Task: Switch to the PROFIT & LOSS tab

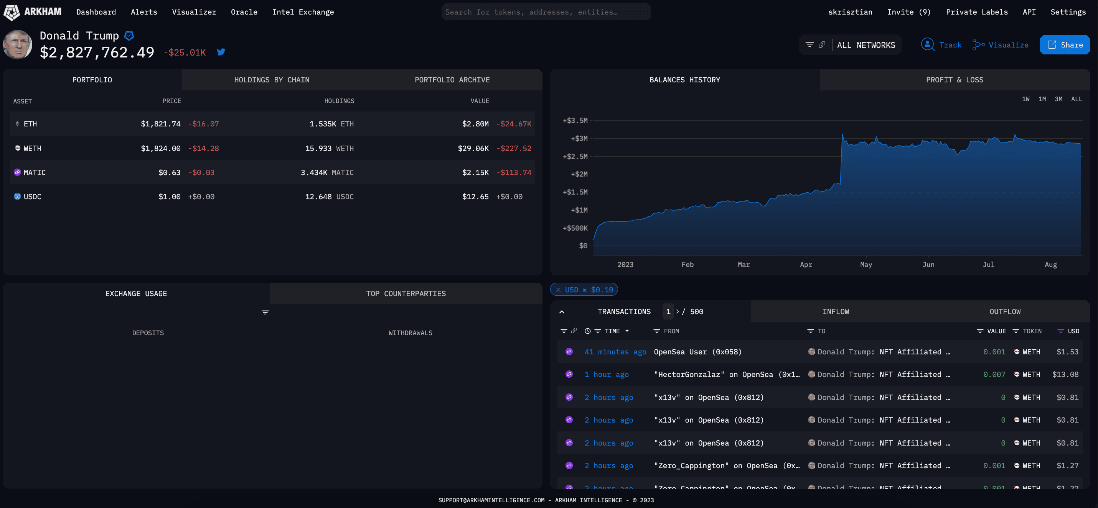Action: coord(955,80)
